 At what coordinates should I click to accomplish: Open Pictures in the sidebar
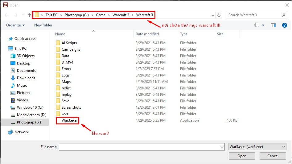click(23, 92)
